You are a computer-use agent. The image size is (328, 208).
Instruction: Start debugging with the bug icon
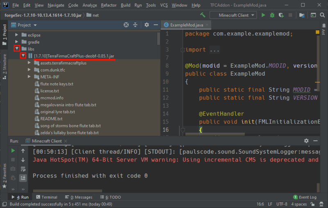tap(272, 15)
